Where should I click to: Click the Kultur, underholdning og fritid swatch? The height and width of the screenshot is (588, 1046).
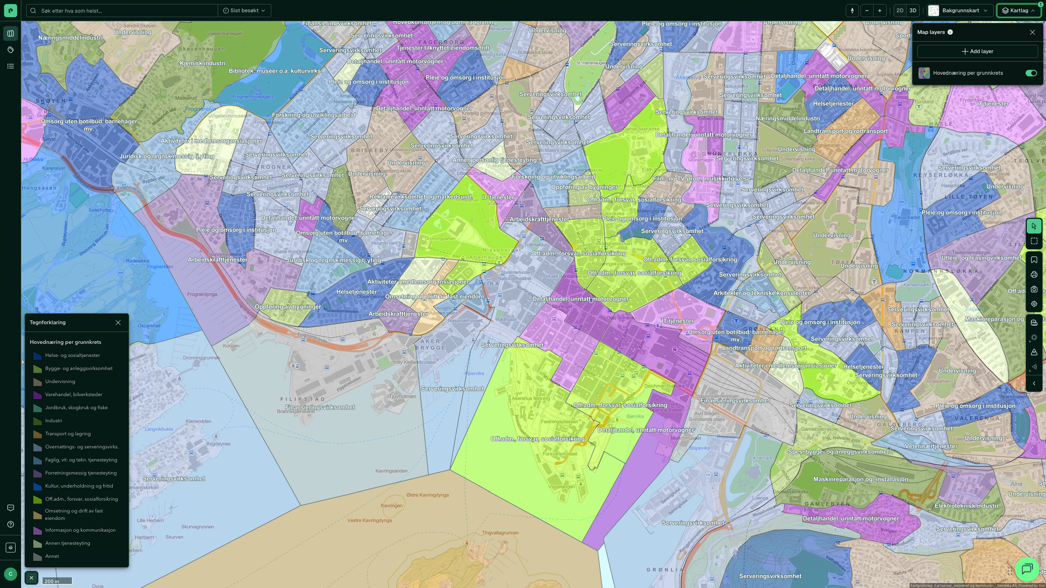(x=38, y=486)
